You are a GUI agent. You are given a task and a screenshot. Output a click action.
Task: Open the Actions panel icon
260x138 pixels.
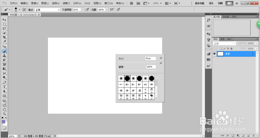[209, 26]
